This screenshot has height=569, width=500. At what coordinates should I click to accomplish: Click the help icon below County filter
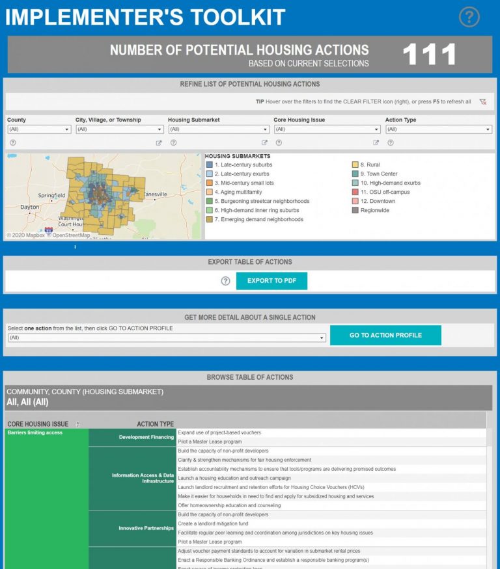point(12,142)
